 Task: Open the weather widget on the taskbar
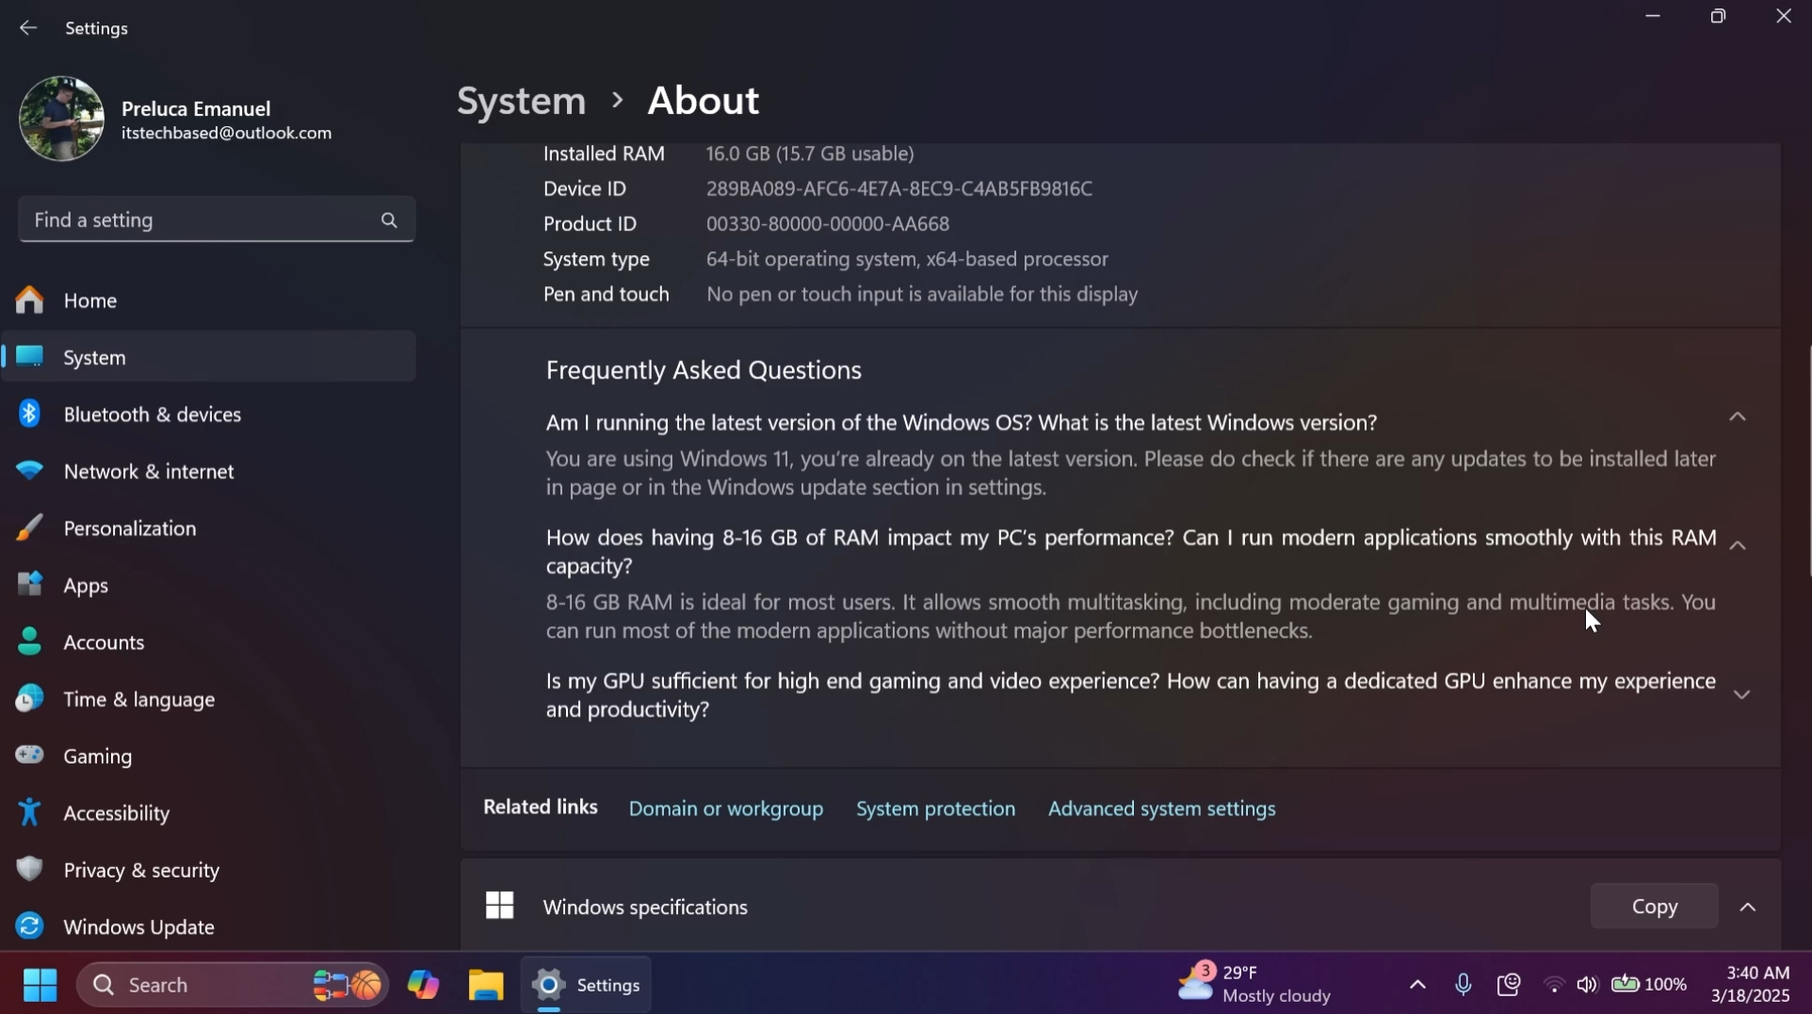click(x=1253, y=983)
